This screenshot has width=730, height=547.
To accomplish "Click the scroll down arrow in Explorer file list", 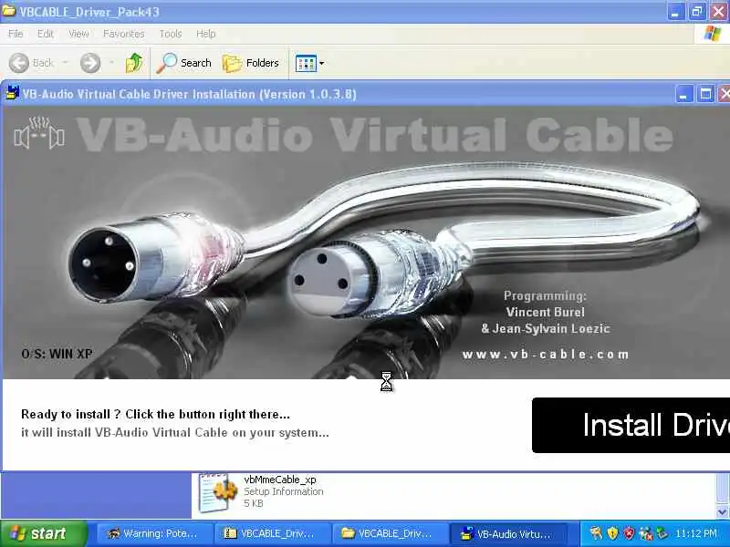I will pos(723,511).
